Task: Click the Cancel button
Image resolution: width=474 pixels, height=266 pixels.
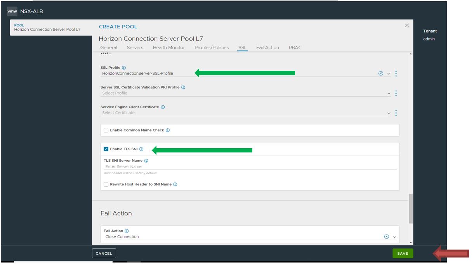Action: point(104,254)
